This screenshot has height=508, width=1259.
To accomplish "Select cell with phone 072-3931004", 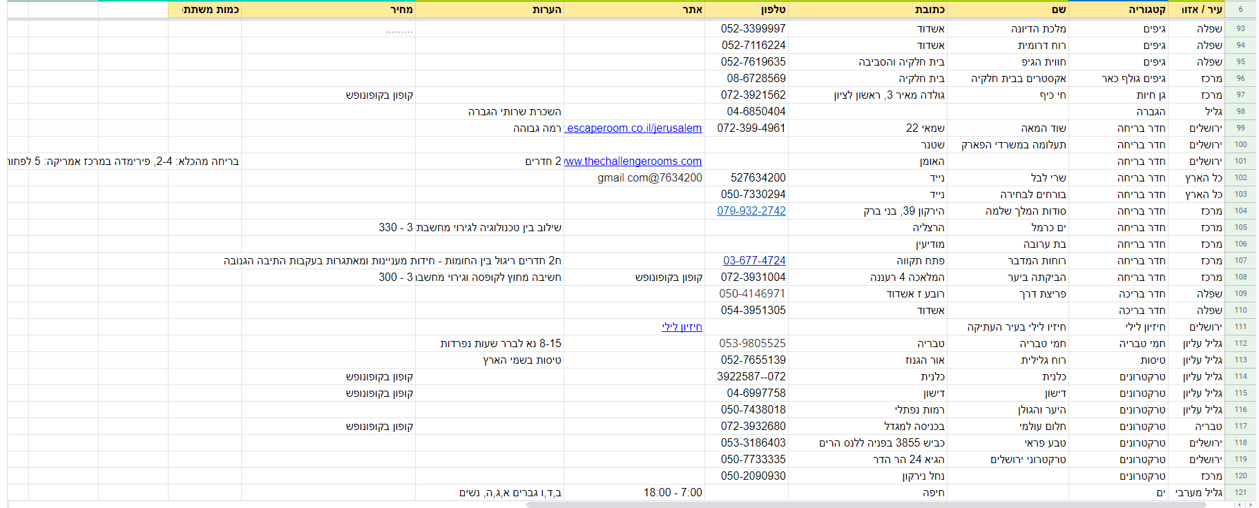I will pos(747,277).
